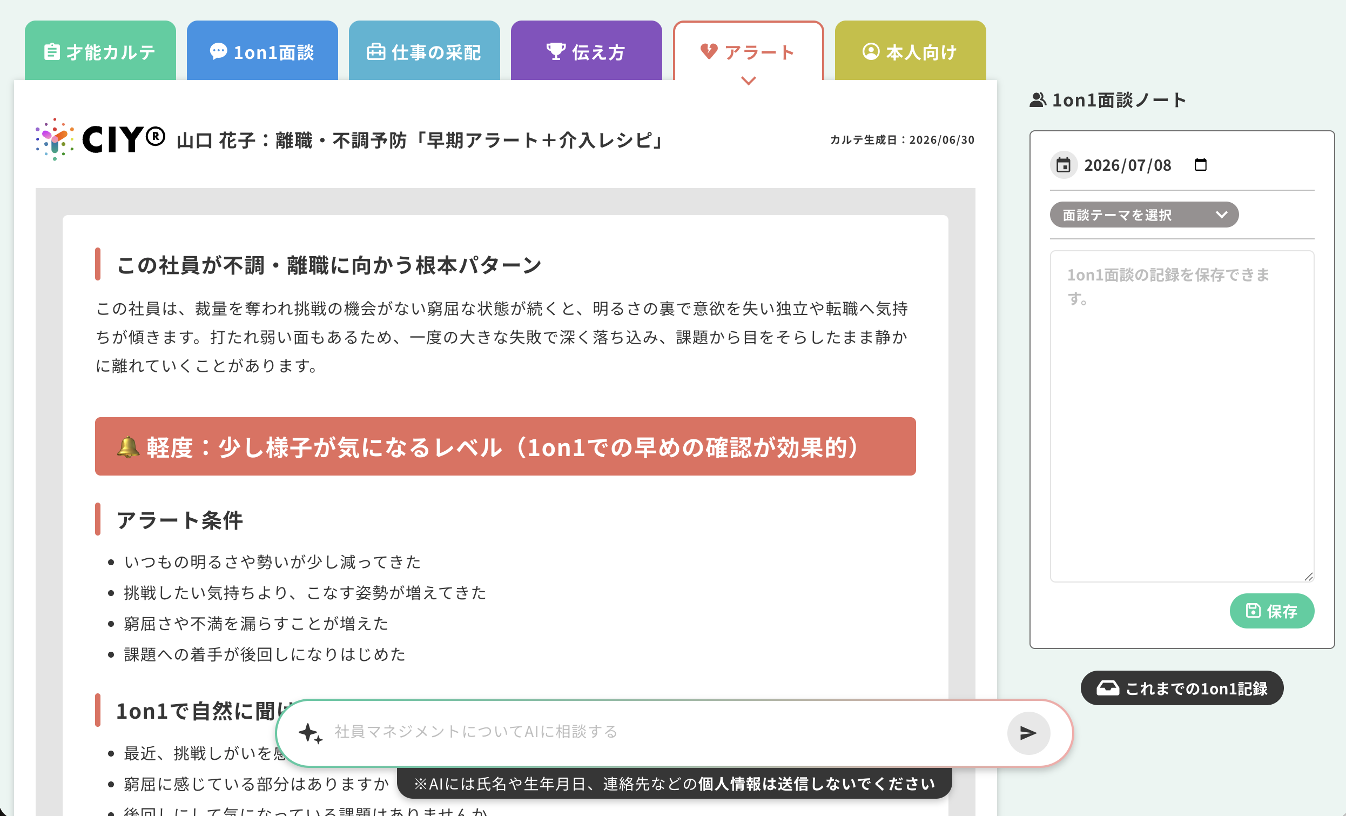Click the 軽度 alert level banner

click(x=506, y=446)
